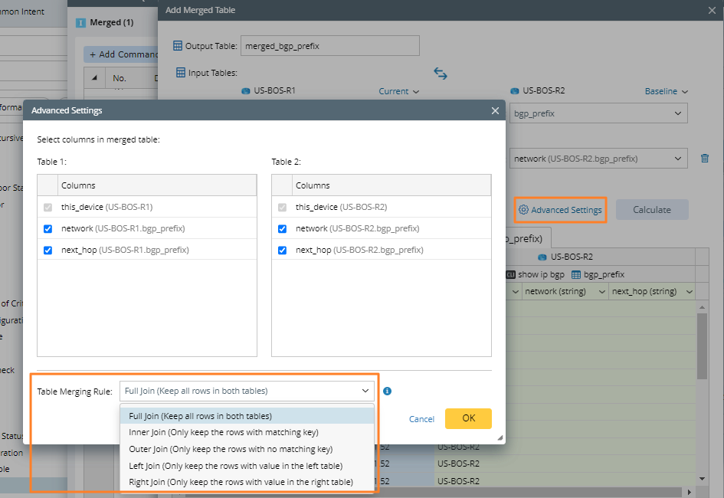Toggle next_hop checkbox for US-BOS-R2 in Table 2
This screenshot has height=498, width=724.
[x=283, y=250]
